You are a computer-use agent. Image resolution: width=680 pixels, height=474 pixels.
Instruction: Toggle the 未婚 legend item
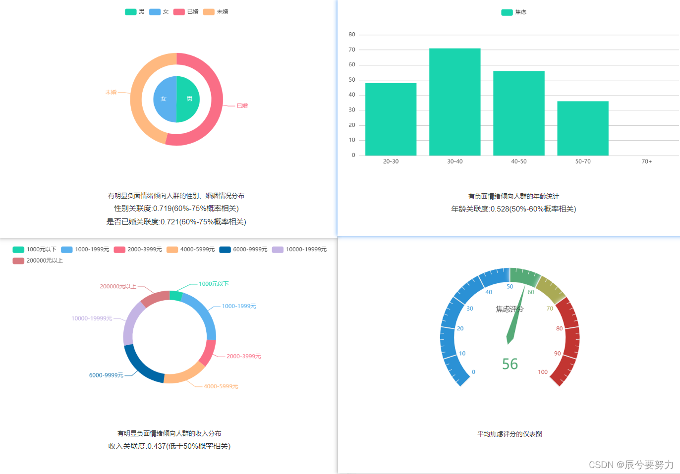(216, 11)
